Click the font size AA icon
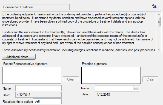 click(x=155, y=6)
